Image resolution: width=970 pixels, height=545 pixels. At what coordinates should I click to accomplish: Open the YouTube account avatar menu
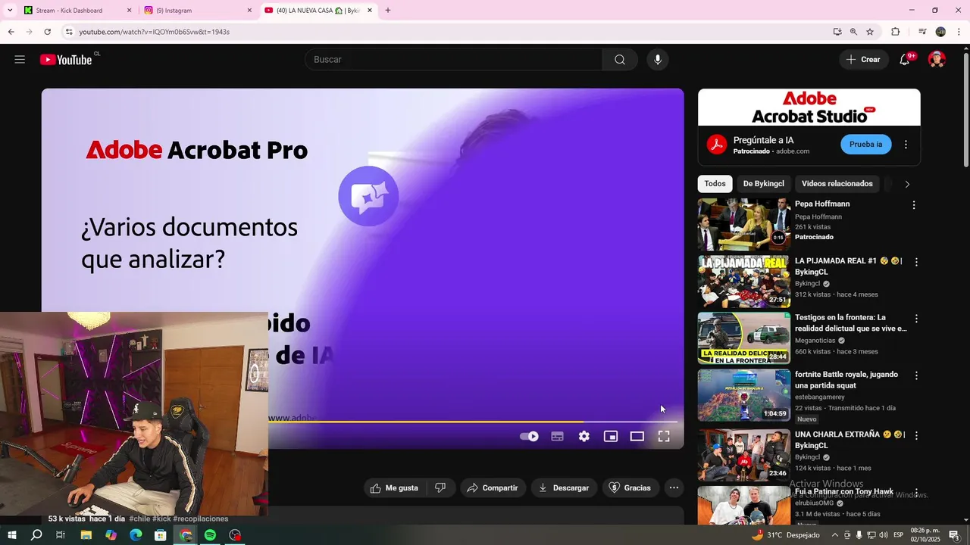(937, 60)
